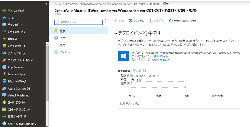Click the 時間: 1 分 15 秒 text
Image resolution: width=250 pixels, height=127 pixels.
pos(131,80)
